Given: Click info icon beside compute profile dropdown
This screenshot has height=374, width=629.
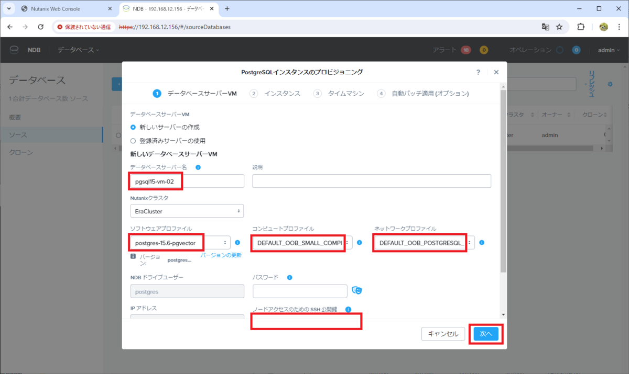Looking at the screenshot, I should tap(359, 243).
